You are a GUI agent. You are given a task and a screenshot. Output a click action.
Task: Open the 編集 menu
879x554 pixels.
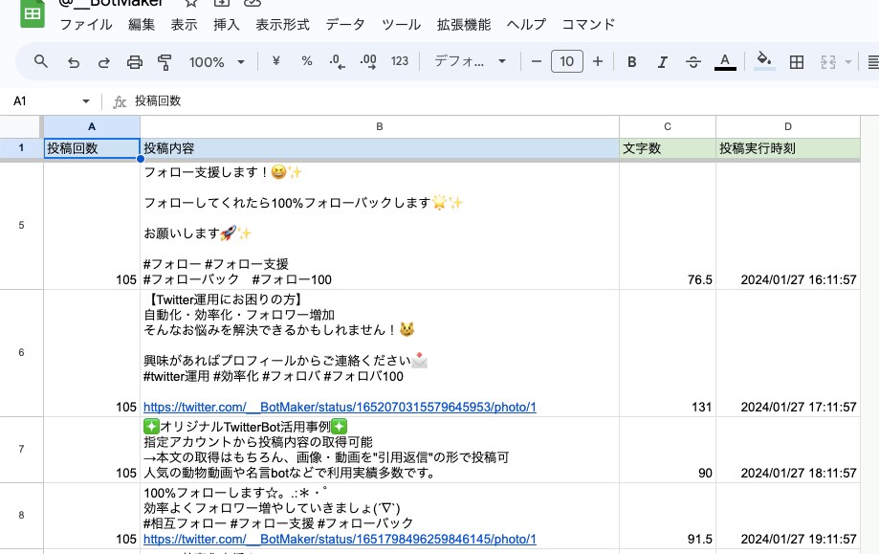tap(142, 25)
